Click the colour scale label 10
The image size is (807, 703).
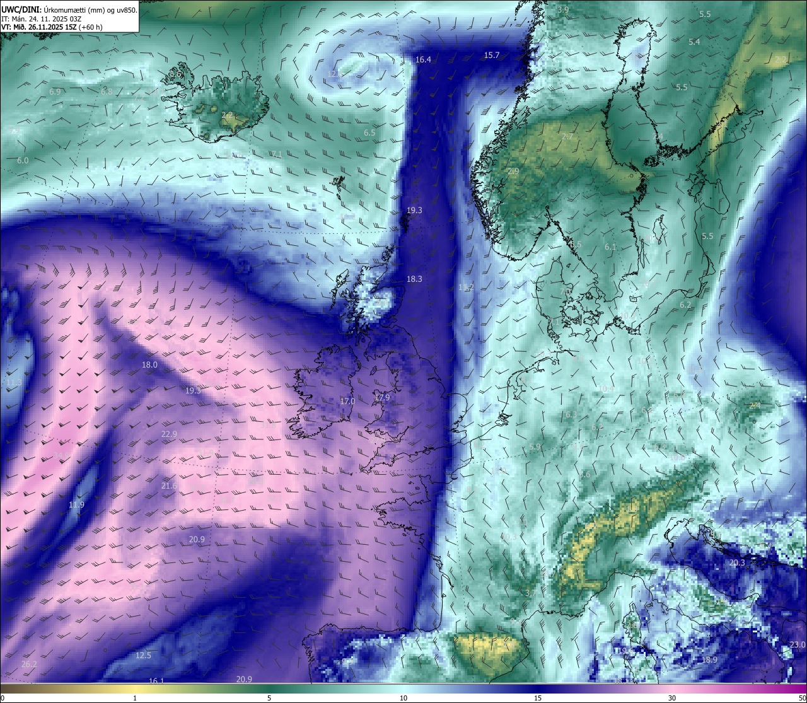pyautogui.click(x=403, y=698)
